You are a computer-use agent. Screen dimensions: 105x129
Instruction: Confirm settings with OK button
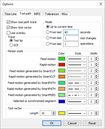pyautogui.click(x=52, y=123)
